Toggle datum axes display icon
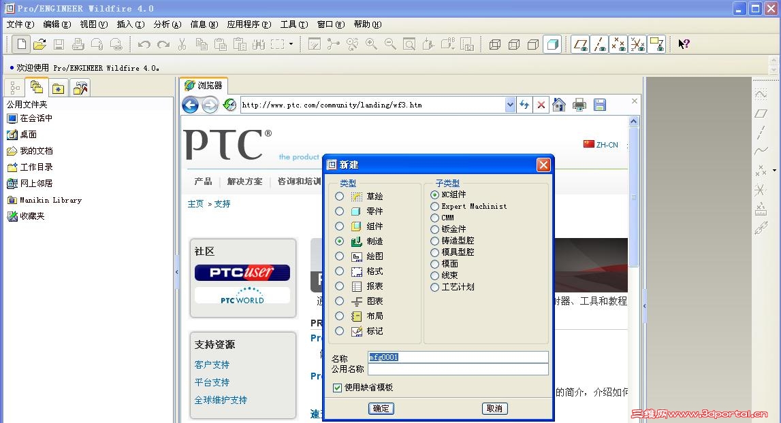The height and width of the screenshot is (423, 781). point(599,44)
